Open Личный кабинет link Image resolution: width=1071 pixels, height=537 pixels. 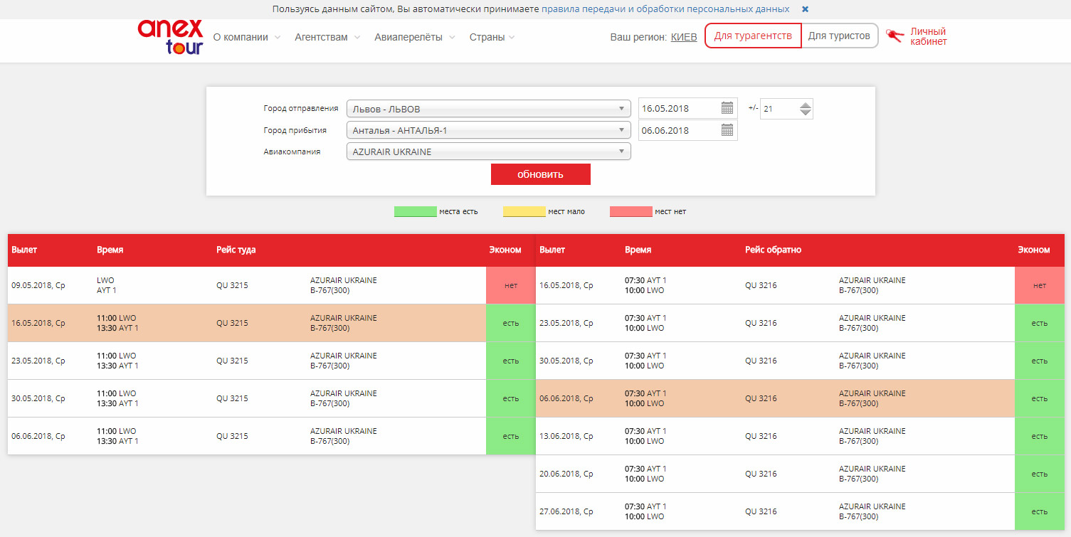(928, 36)
